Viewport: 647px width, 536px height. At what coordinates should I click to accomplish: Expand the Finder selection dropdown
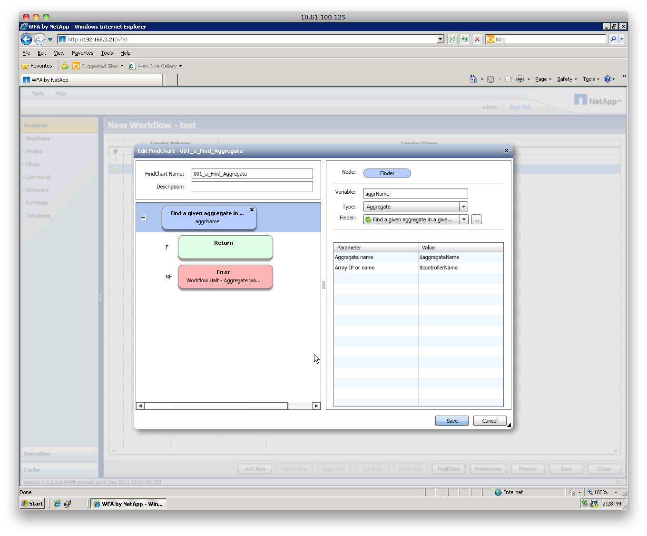463,219
